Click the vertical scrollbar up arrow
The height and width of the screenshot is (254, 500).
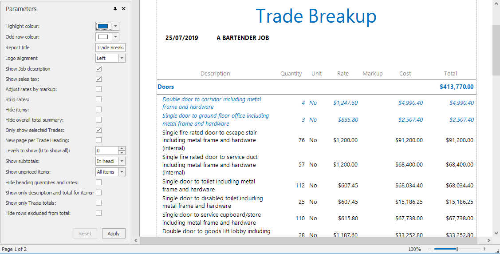click(x=496, y=4)
